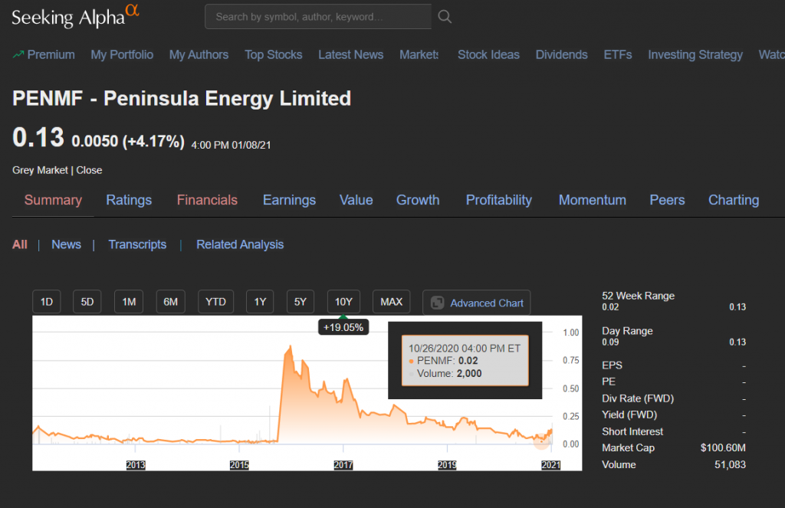Viewport: 785px width, 508px height.
Task: Click the +19.05% chart change label
Action: [343, 327]
